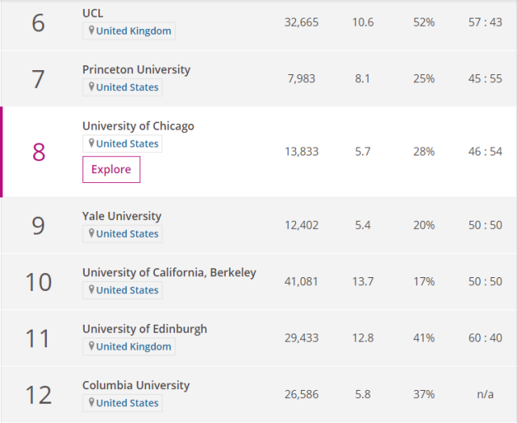This screenshot has width=517, height=423.
Task: Click location pin icon under UC Berkeley
Action: click(x=91, y=290)
